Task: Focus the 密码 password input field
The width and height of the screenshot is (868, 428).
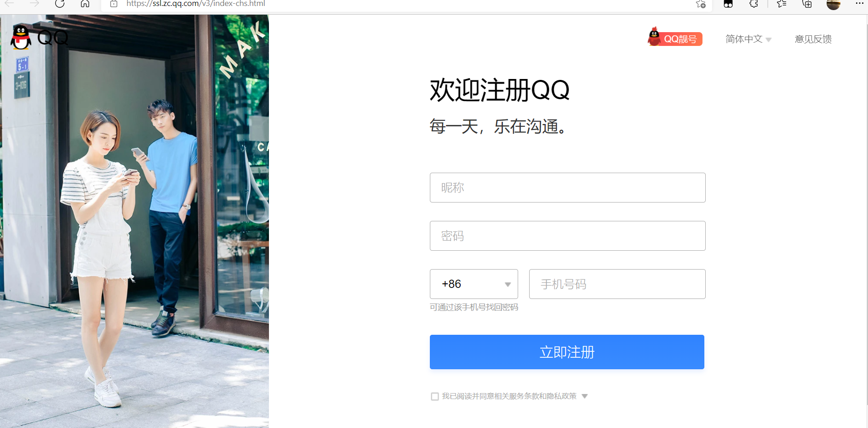Action: click(568, 236)
